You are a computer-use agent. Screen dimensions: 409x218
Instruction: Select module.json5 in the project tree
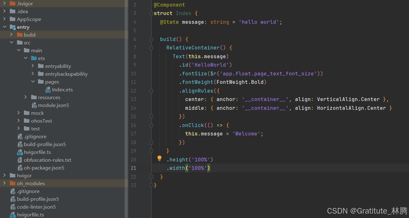[x=53, y=105]
